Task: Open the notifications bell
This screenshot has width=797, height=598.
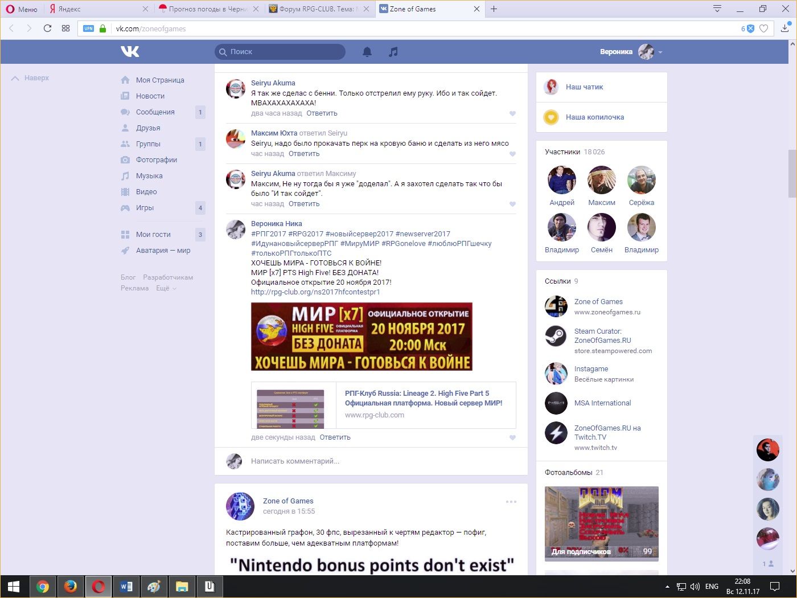Action: tap(367, 52)
